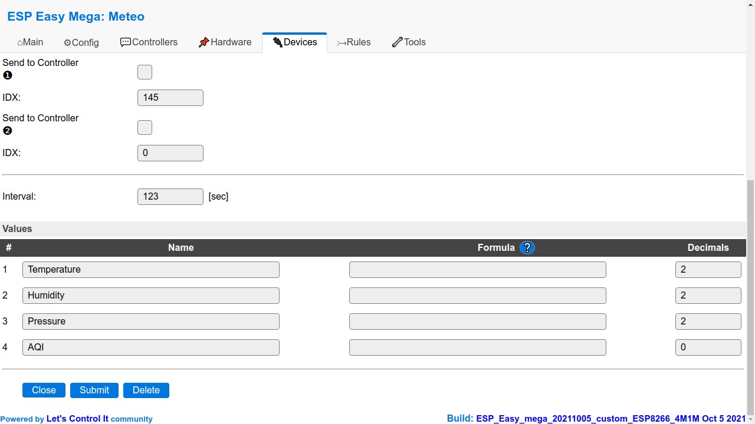Set Decimals field in Humidity row

tap(708, 296)
